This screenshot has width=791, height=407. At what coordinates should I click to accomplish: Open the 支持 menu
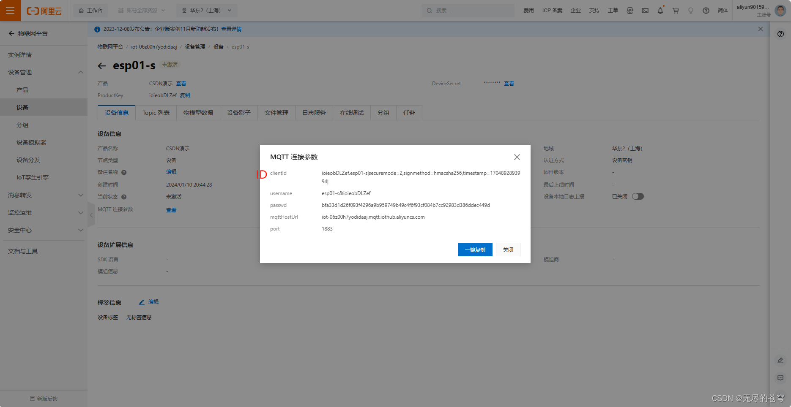(x=594, y=11)
